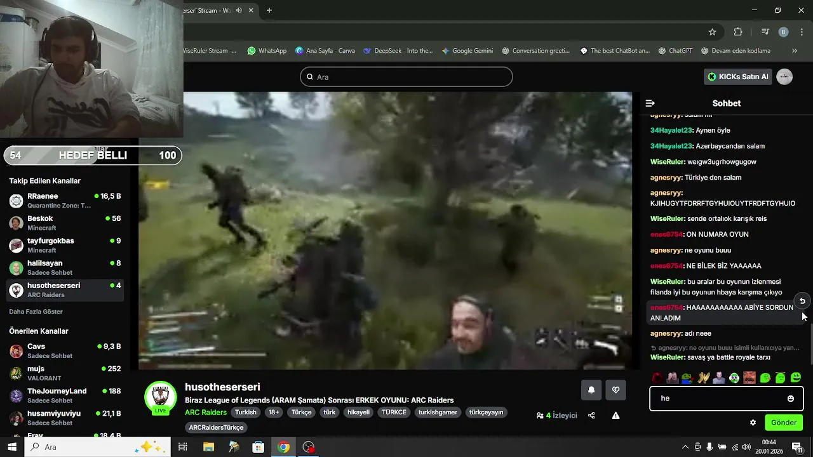Screen dimensions: 813x457
Task: Open the WhatsApp bookmark
Action: (x=267, y=51)
